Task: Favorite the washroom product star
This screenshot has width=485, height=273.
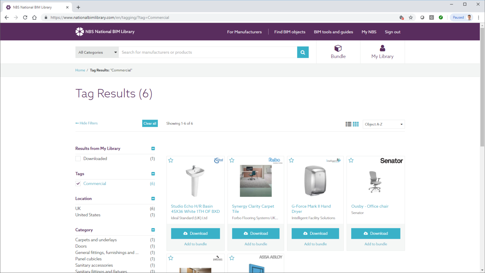Action: point(171,258)
